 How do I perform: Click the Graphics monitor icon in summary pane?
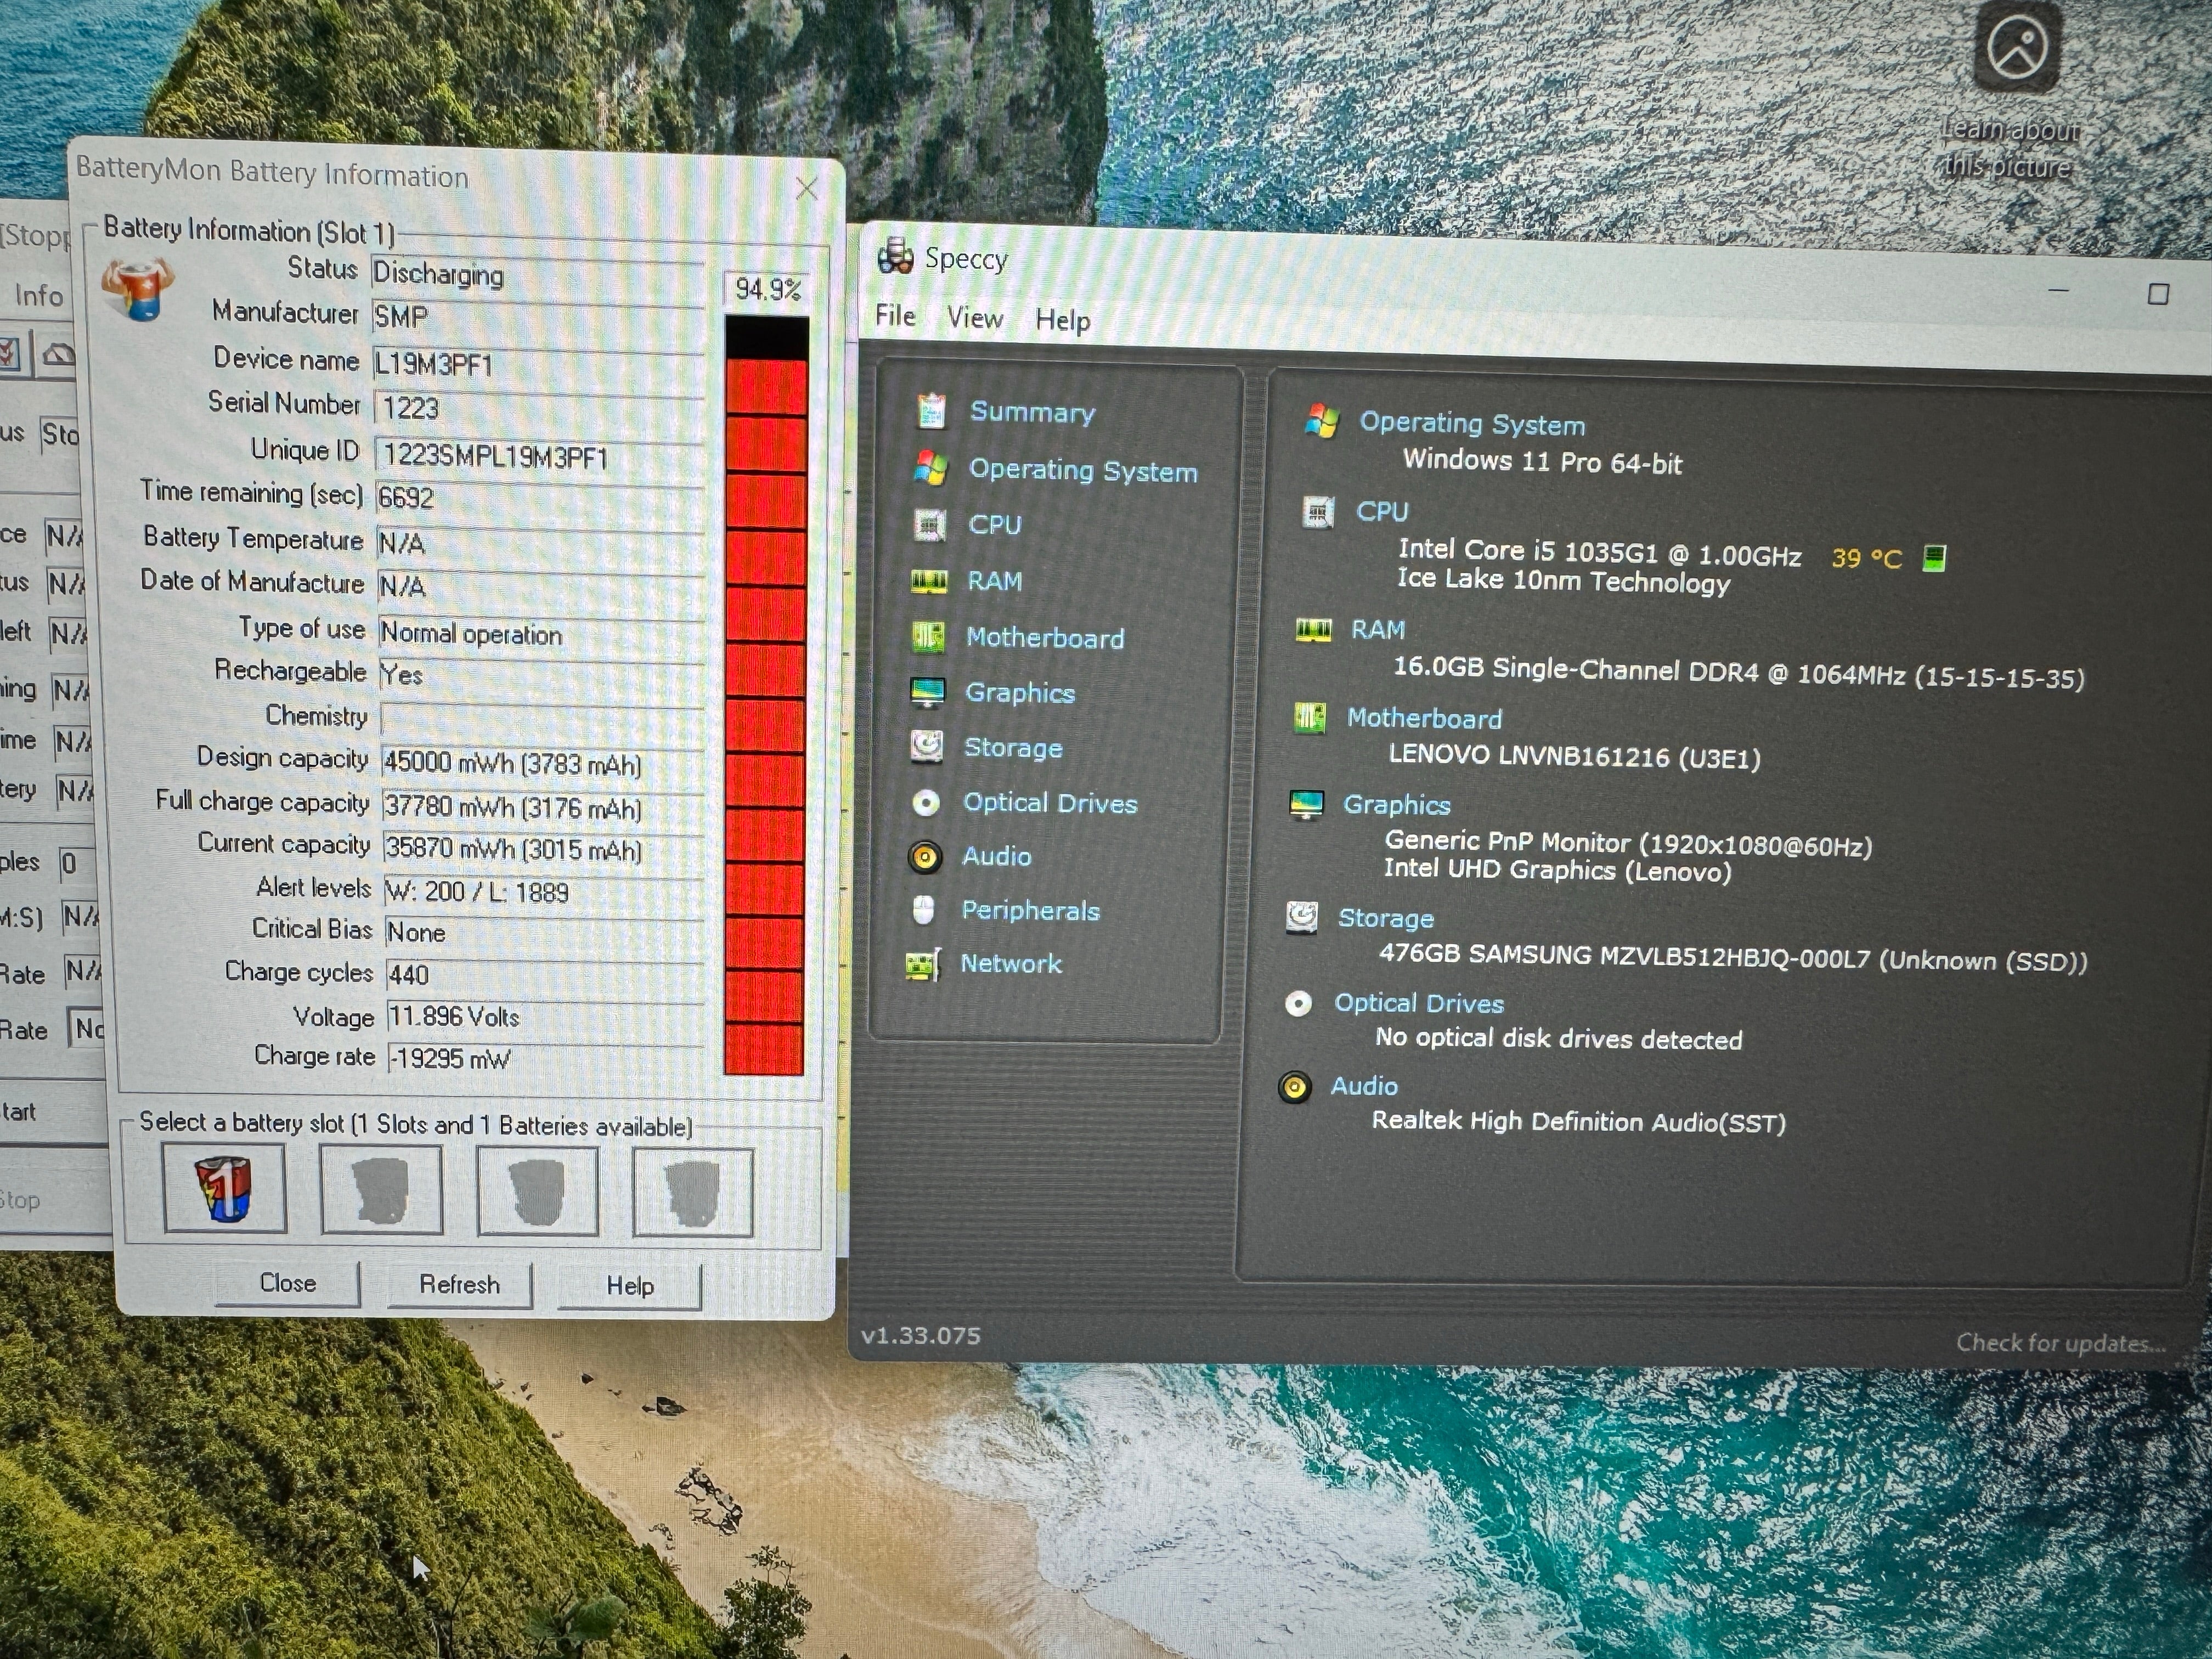click(1306, 804)
